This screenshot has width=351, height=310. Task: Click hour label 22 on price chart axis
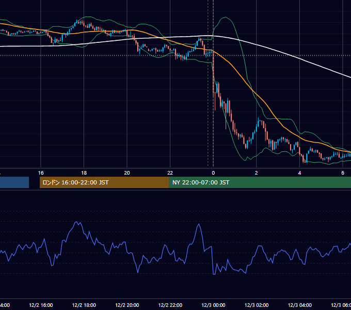[170, 173]
